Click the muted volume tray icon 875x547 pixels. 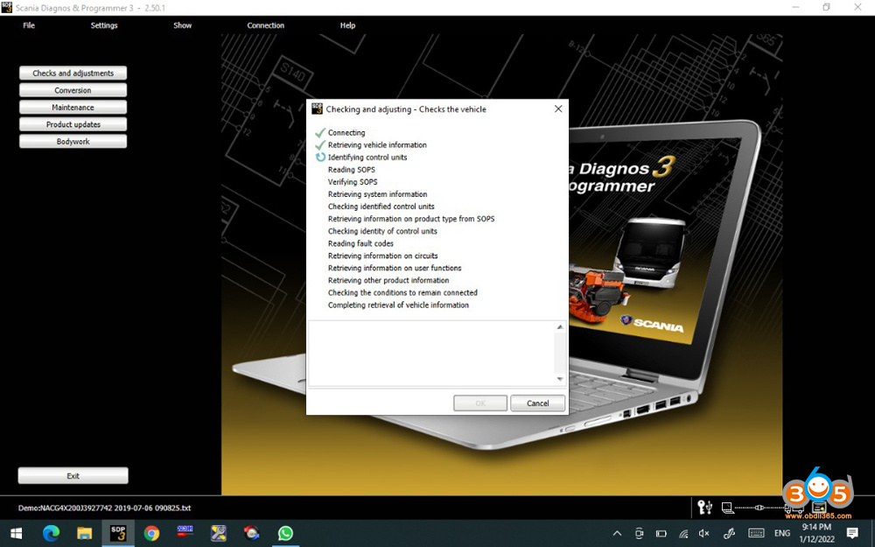(703, 533)
